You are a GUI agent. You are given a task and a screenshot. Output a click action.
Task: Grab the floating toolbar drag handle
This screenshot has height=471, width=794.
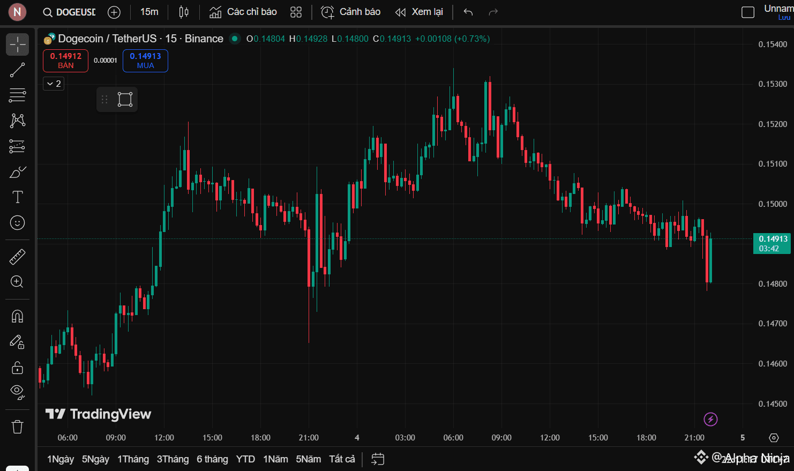(x=104, y=99)
